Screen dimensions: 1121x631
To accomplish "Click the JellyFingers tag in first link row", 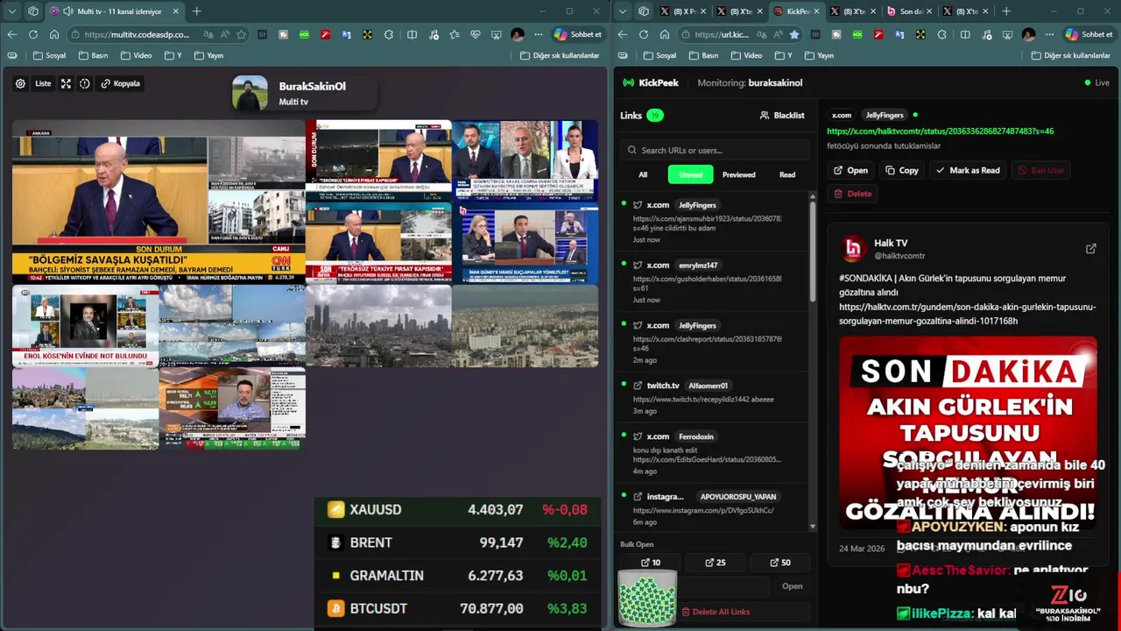I will [x=697, y=205].
